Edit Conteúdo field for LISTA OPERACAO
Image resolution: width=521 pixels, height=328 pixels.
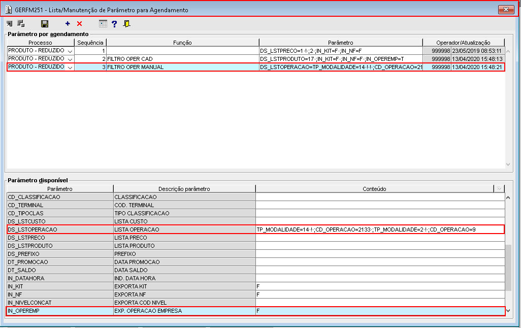coord(380,229)
